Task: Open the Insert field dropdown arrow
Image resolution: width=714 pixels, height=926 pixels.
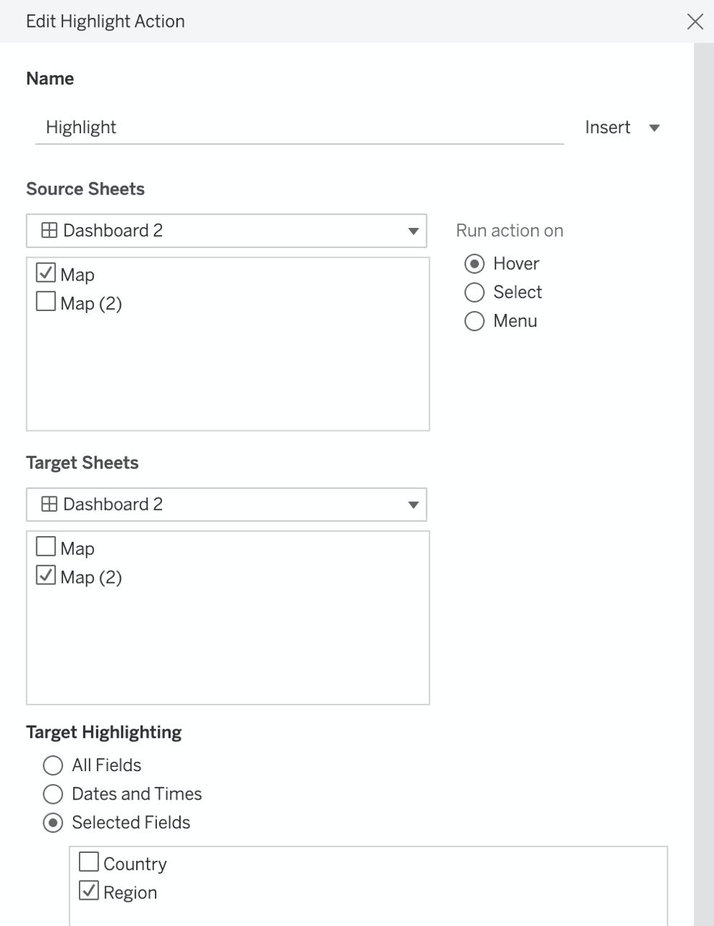Action: (654, 128)
